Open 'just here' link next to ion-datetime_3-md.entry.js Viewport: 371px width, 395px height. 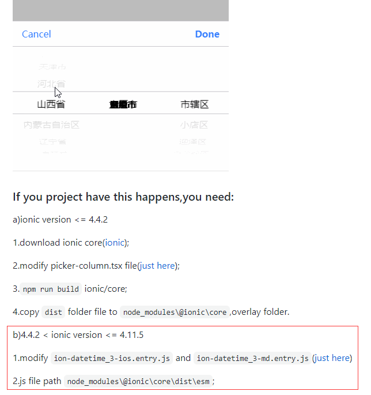332,358
